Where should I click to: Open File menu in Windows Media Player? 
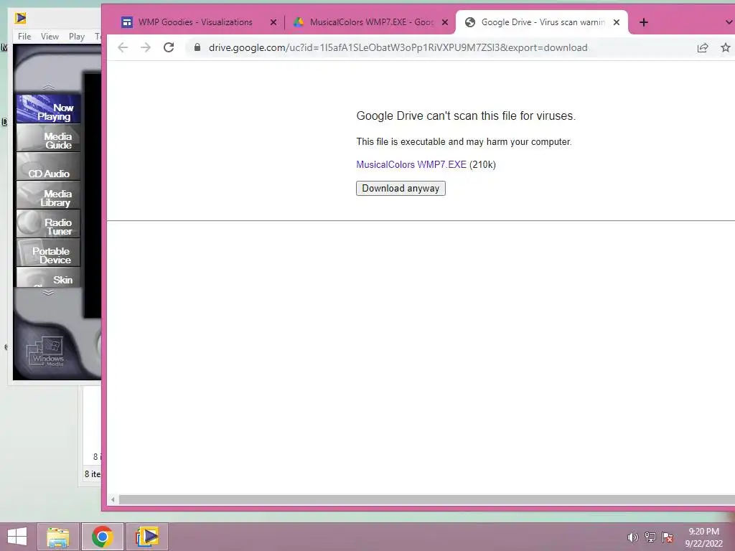click(24, 36)
